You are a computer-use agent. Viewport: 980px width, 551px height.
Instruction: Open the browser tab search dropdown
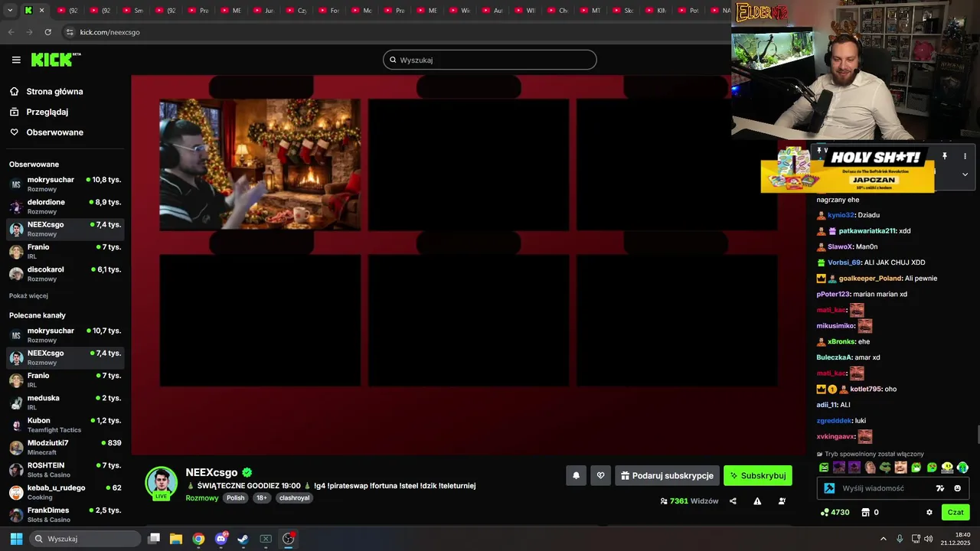pyautogui.click(x=10, y=11)
